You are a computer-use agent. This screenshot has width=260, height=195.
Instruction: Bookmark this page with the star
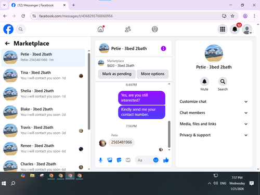[232, 16]
